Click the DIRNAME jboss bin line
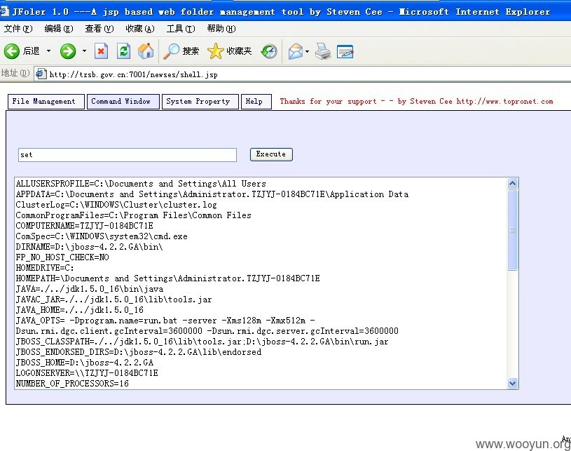571x451 pixels. coord(89,247)
